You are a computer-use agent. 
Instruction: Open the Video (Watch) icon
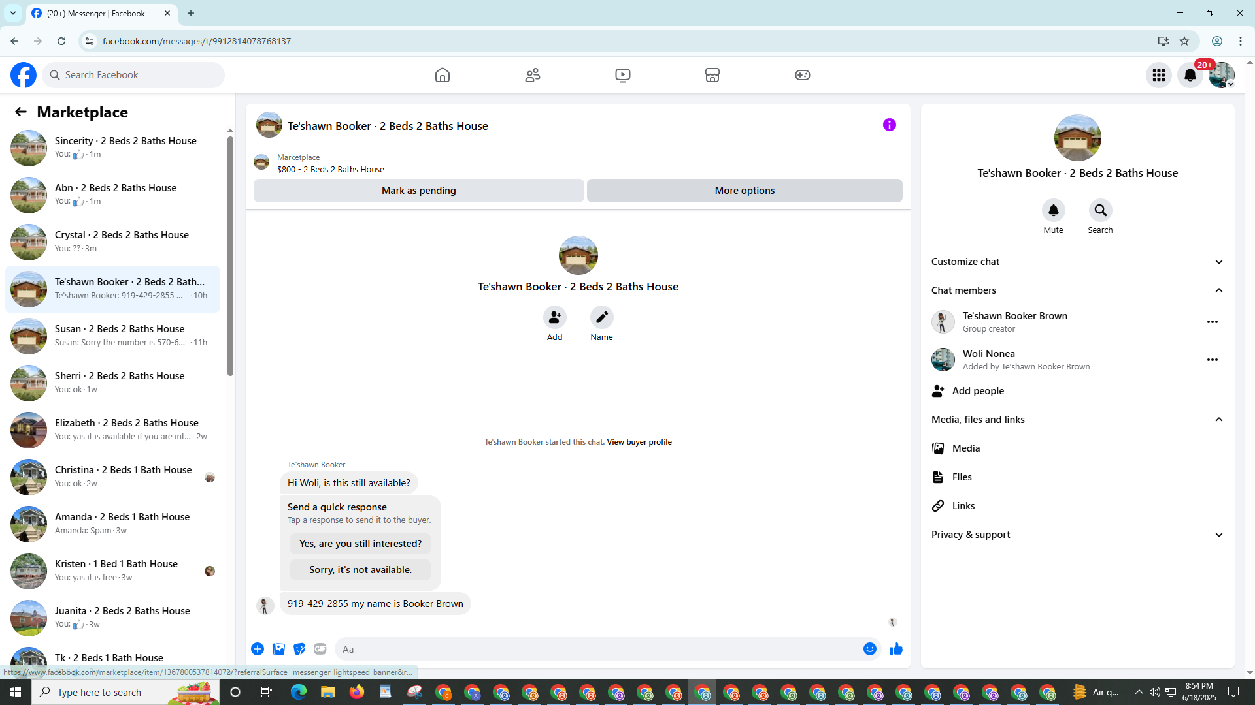click(623, 75)
